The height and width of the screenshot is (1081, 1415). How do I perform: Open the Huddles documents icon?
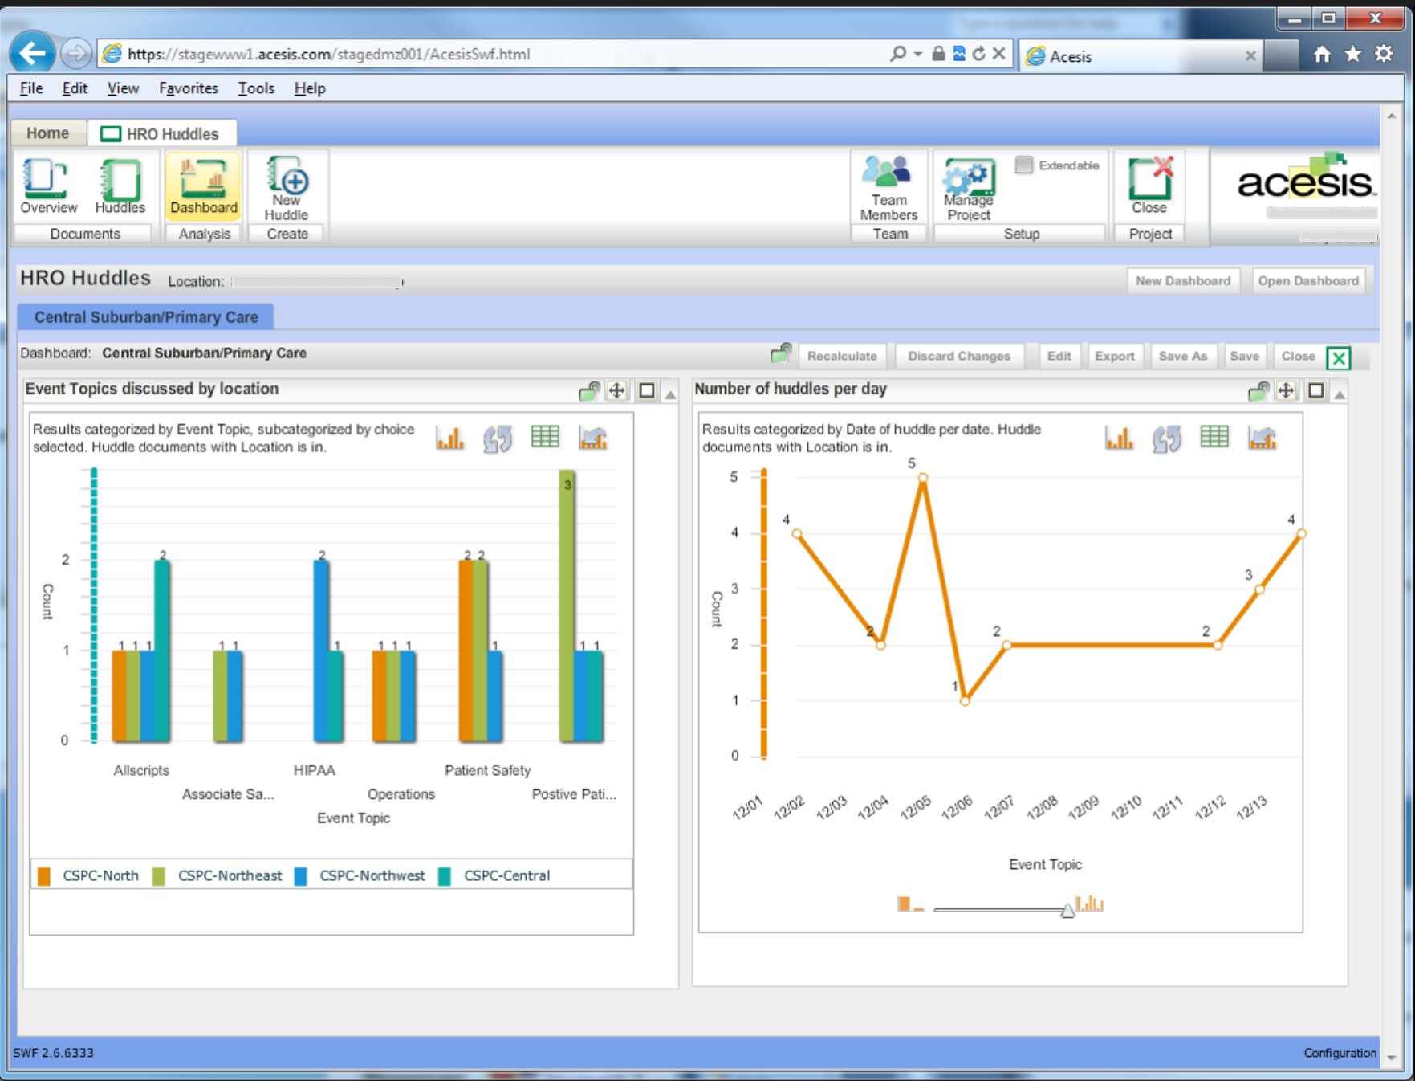[120, 186]
